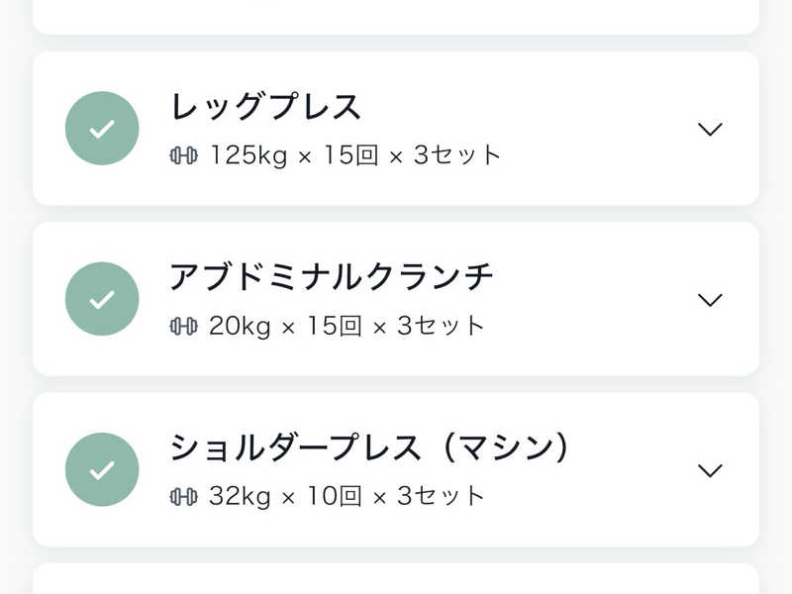Tap the partially visible card at top
Image resolution: width=792 pixels, height=594 pixels.
pos(396,15)
